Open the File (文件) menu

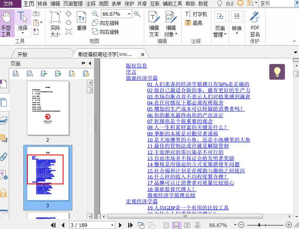click(x=8, y=4)
